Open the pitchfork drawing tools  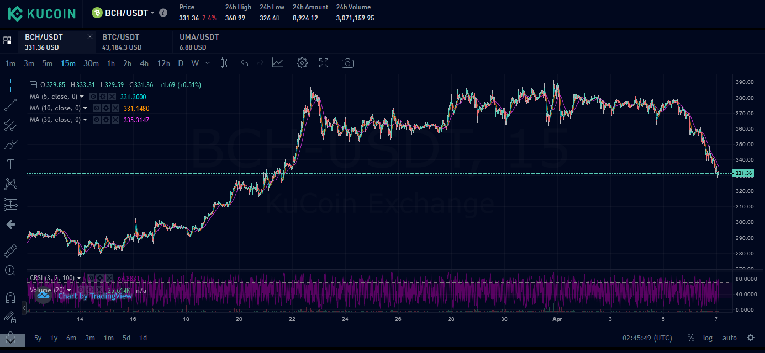[x=10, y=125]
